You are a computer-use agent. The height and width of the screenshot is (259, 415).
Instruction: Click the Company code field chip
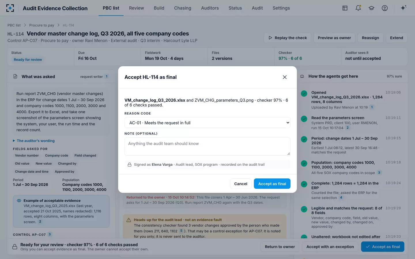(56, 155)
